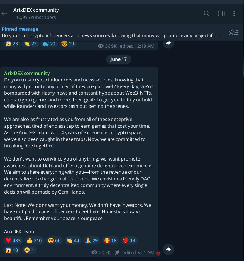Forward the June 17 post with share arrow
244x261 pixels.
click(168, 249)
